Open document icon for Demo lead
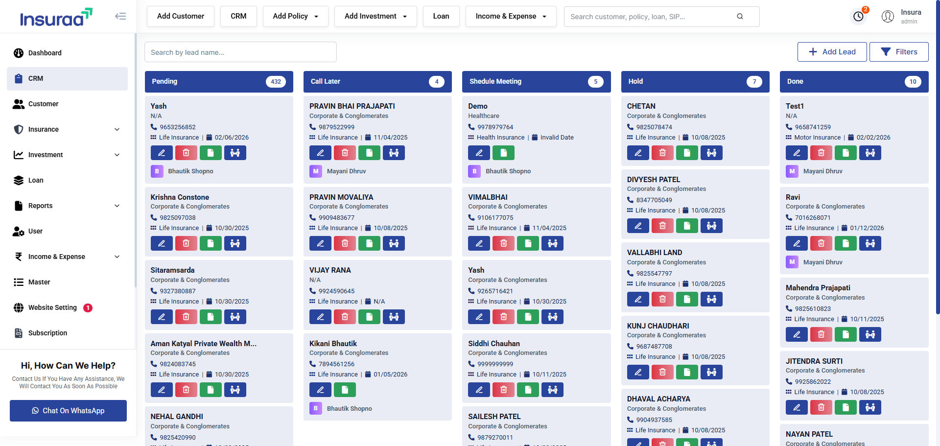This screenshot has height=446, width=940. (x=503, y=153)
